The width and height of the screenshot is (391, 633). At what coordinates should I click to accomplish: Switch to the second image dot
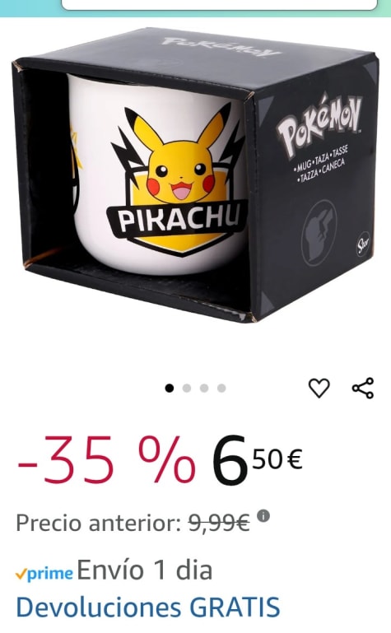[x=186, y=389]
